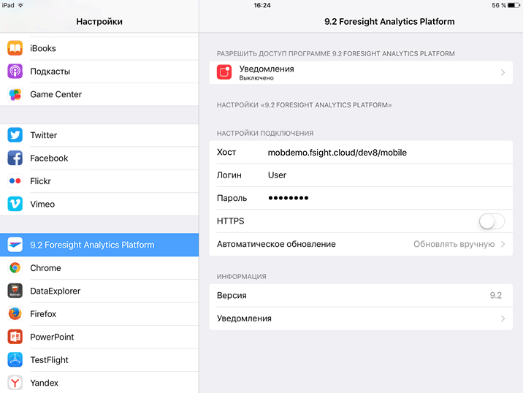
Task: Click the HTTPS label
Action: 231,221
